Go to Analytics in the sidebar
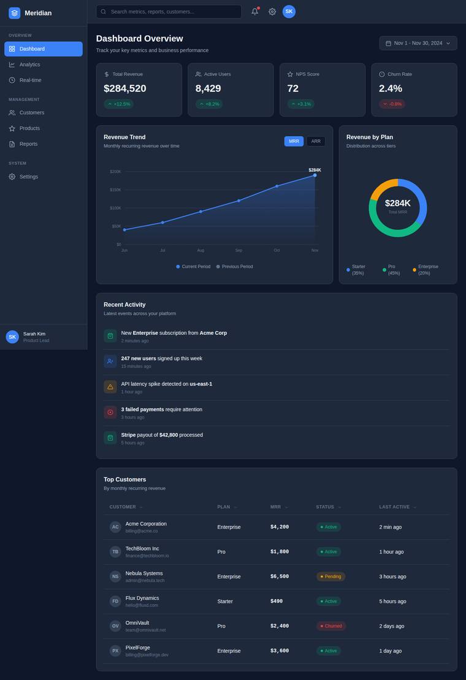 point(44,64)
